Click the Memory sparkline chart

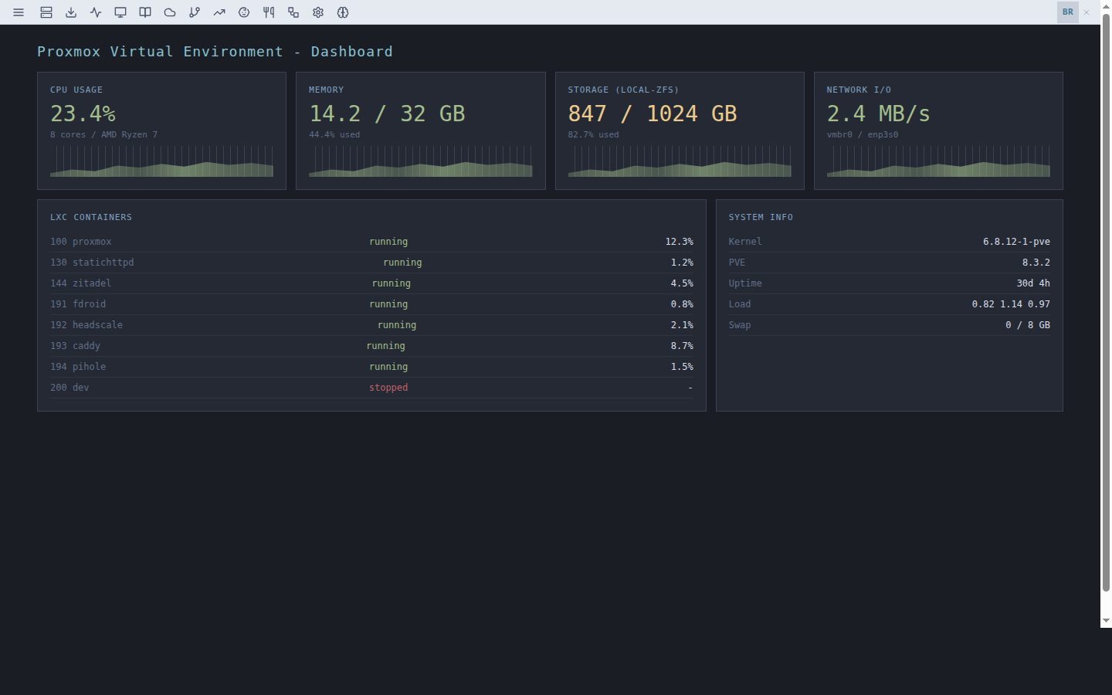coord(421,161)
